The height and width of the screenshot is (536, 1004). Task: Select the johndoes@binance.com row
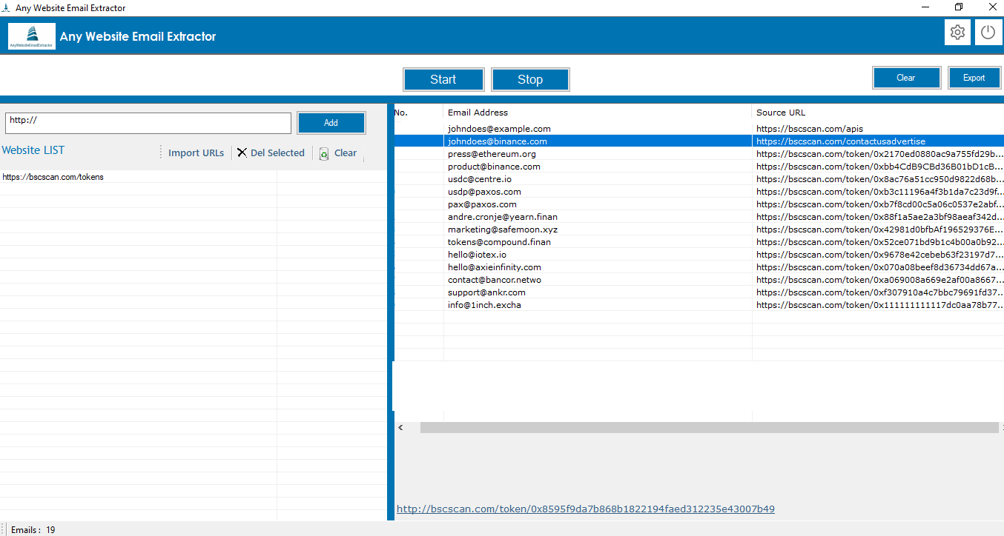pos(698,141)
